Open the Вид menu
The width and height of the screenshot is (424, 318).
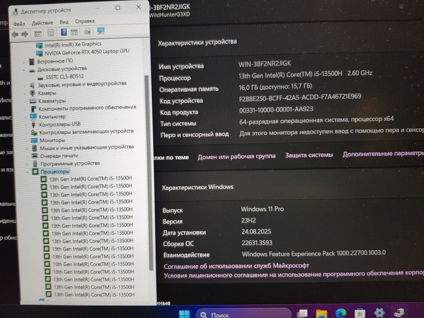point(64,22)
